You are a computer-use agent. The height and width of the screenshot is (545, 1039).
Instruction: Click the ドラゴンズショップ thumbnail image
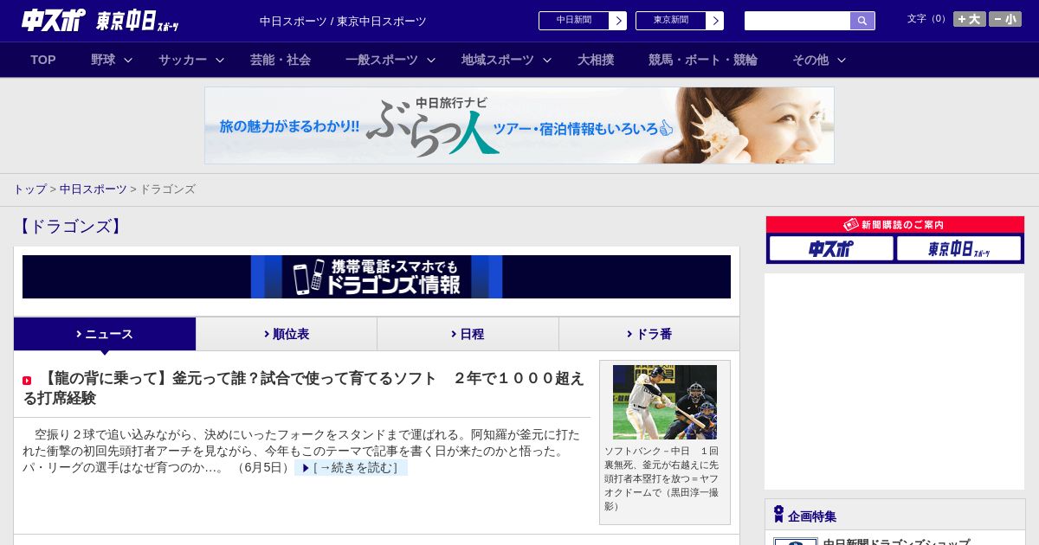click(x=795, y=542)
